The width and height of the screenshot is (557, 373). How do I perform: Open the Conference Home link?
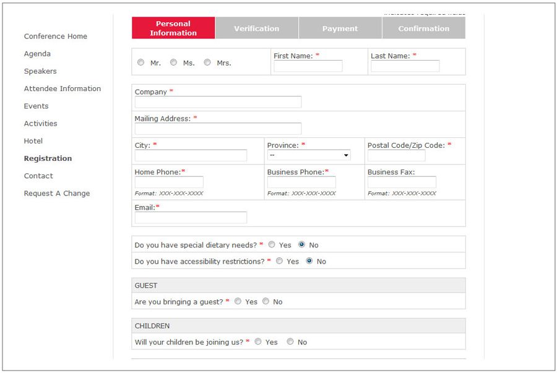click(x=56, y=36)
